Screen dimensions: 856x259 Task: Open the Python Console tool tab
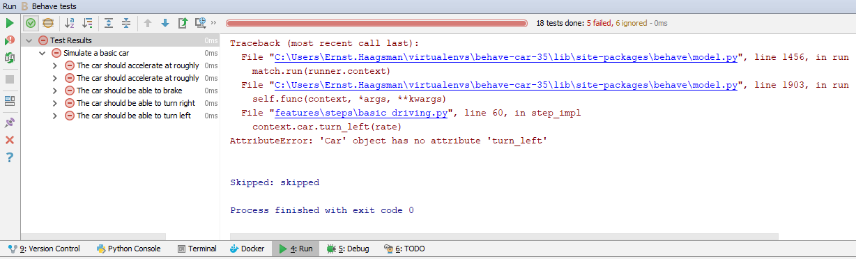[129, 249]
